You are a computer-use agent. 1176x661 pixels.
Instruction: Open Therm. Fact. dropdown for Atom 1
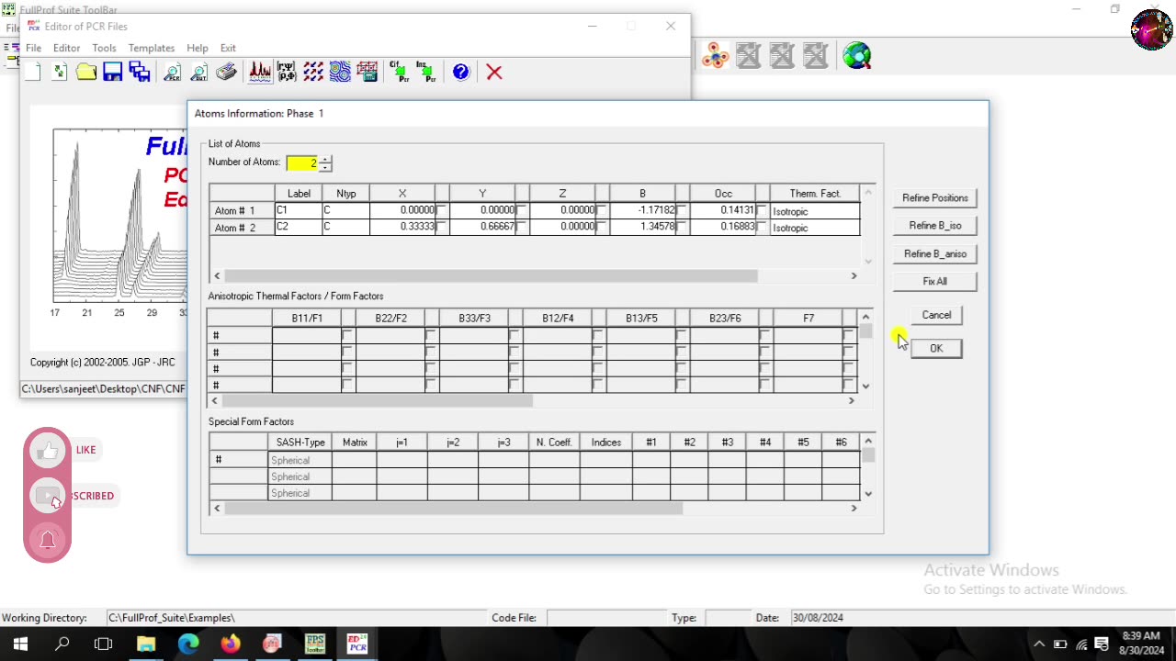(x=815, y=211)
